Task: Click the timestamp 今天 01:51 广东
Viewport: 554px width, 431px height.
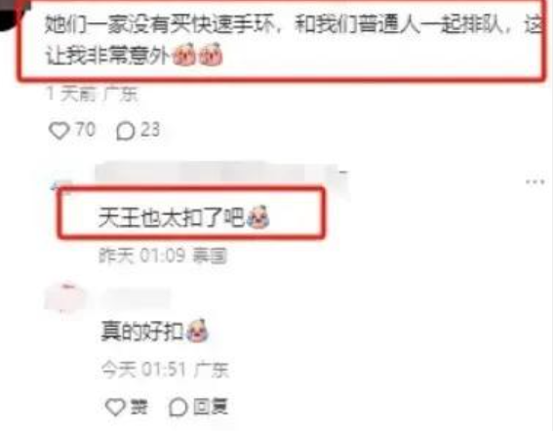Action: click(165, 370)
